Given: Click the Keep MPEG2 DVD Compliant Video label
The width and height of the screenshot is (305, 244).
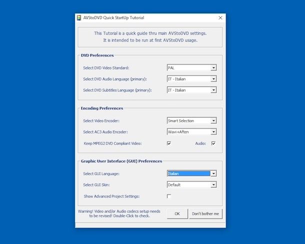Looking at the screenshot, I should [x=112, y=143].
